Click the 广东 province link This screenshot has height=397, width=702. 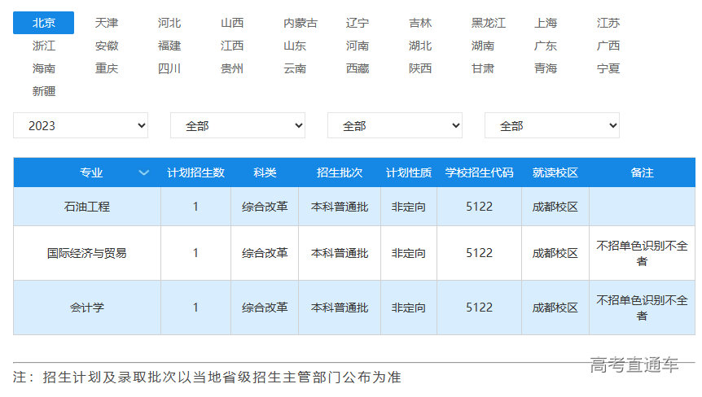546,46
